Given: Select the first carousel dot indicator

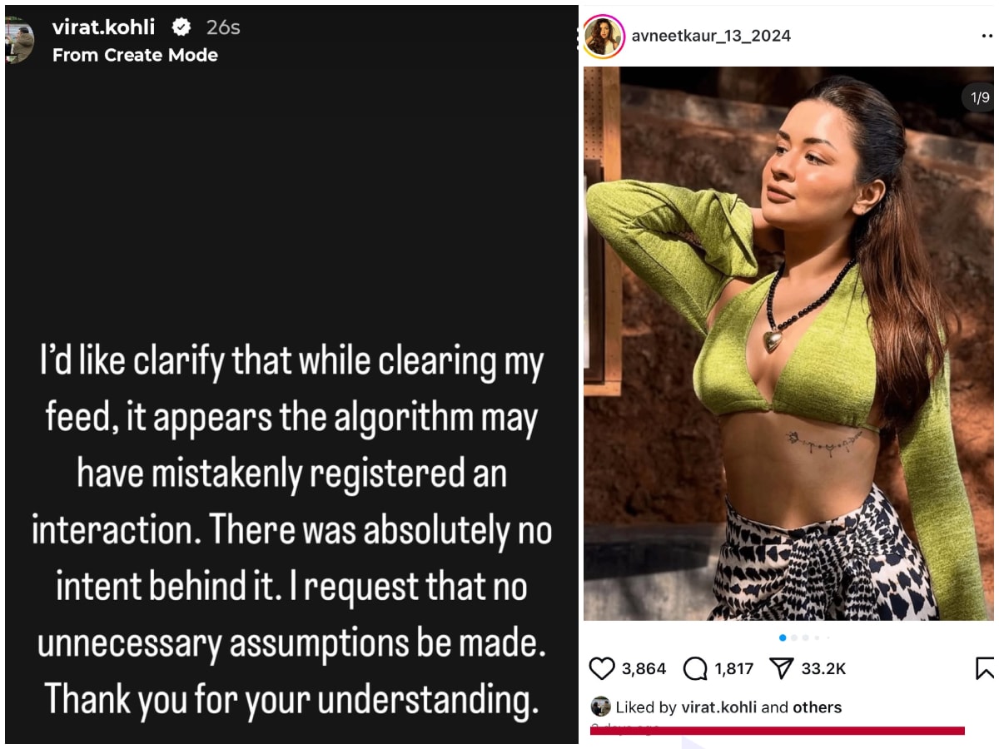Looking at the screenshot, I should [x=783, y=637].
